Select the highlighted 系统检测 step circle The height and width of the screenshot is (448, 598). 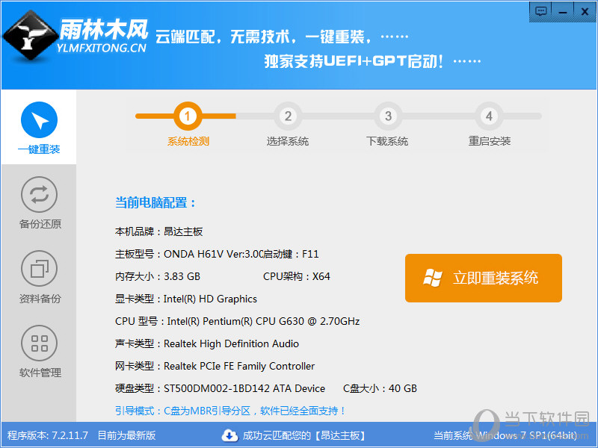click(187, 116)
